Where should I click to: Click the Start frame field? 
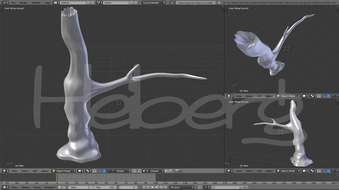[80, 187]
